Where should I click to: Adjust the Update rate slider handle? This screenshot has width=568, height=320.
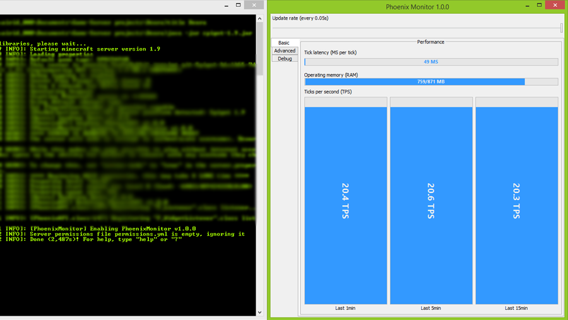pyautogui.click(x=562, y=28)
